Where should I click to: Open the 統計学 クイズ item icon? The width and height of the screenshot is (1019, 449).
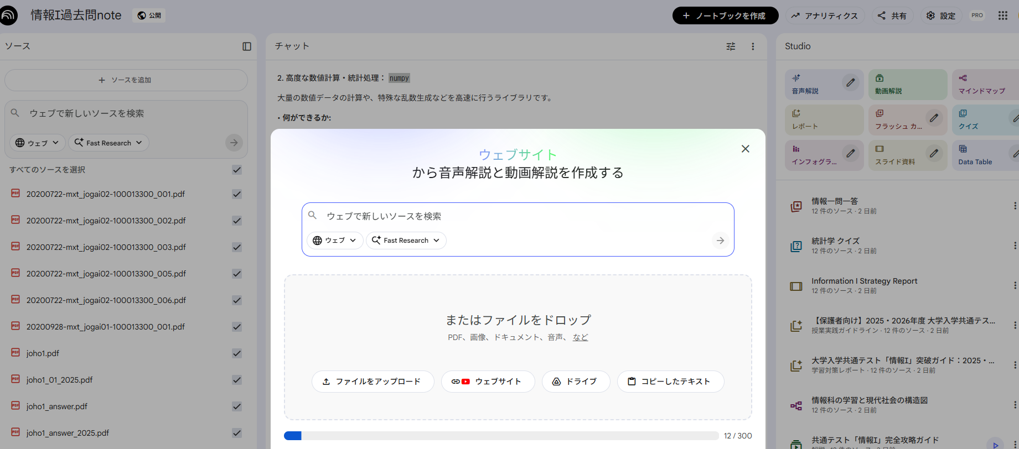coord(796,246)
